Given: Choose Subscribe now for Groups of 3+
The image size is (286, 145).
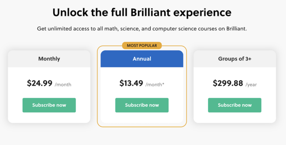Looking at the screenshot, I should 235,105.
